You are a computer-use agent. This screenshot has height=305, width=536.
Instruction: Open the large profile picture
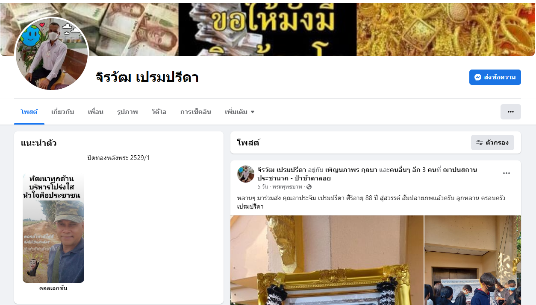click(x=52, y=54)
